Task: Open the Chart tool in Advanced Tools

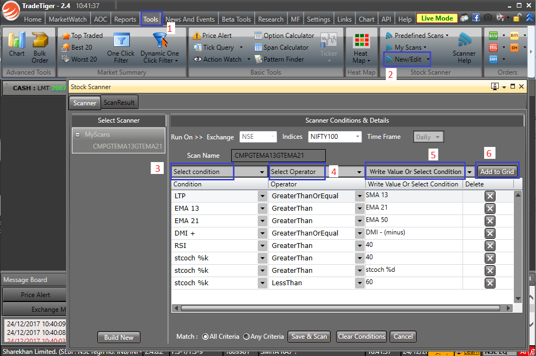Action: click(x=16, y=44)
